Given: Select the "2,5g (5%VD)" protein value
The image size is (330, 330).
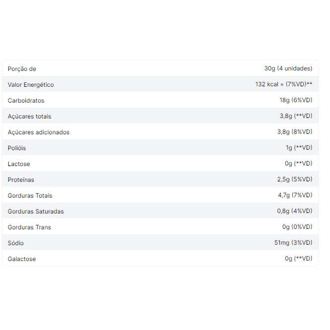Looking at the screenshot, I should point(294,180).
